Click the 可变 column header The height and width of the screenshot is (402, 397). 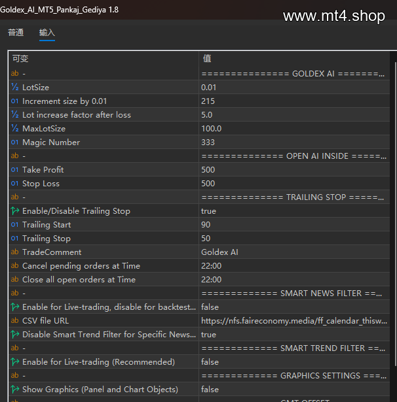coord(20,59)
